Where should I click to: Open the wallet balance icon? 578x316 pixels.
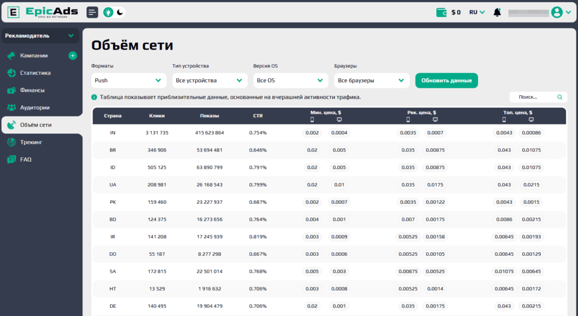(441, 12)
